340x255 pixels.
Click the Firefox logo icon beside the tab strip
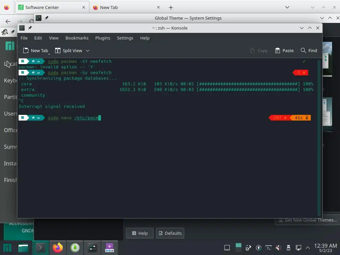[x=7, y=7]
